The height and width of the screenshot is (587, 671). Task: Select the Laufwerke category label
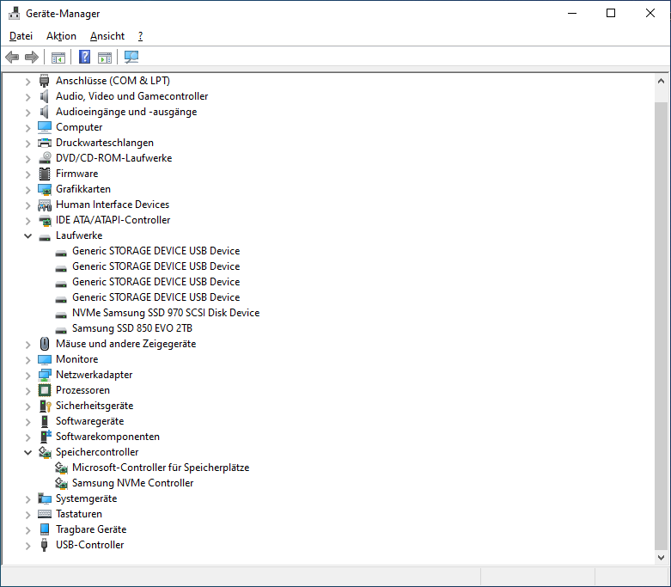[x=79, y=235]
